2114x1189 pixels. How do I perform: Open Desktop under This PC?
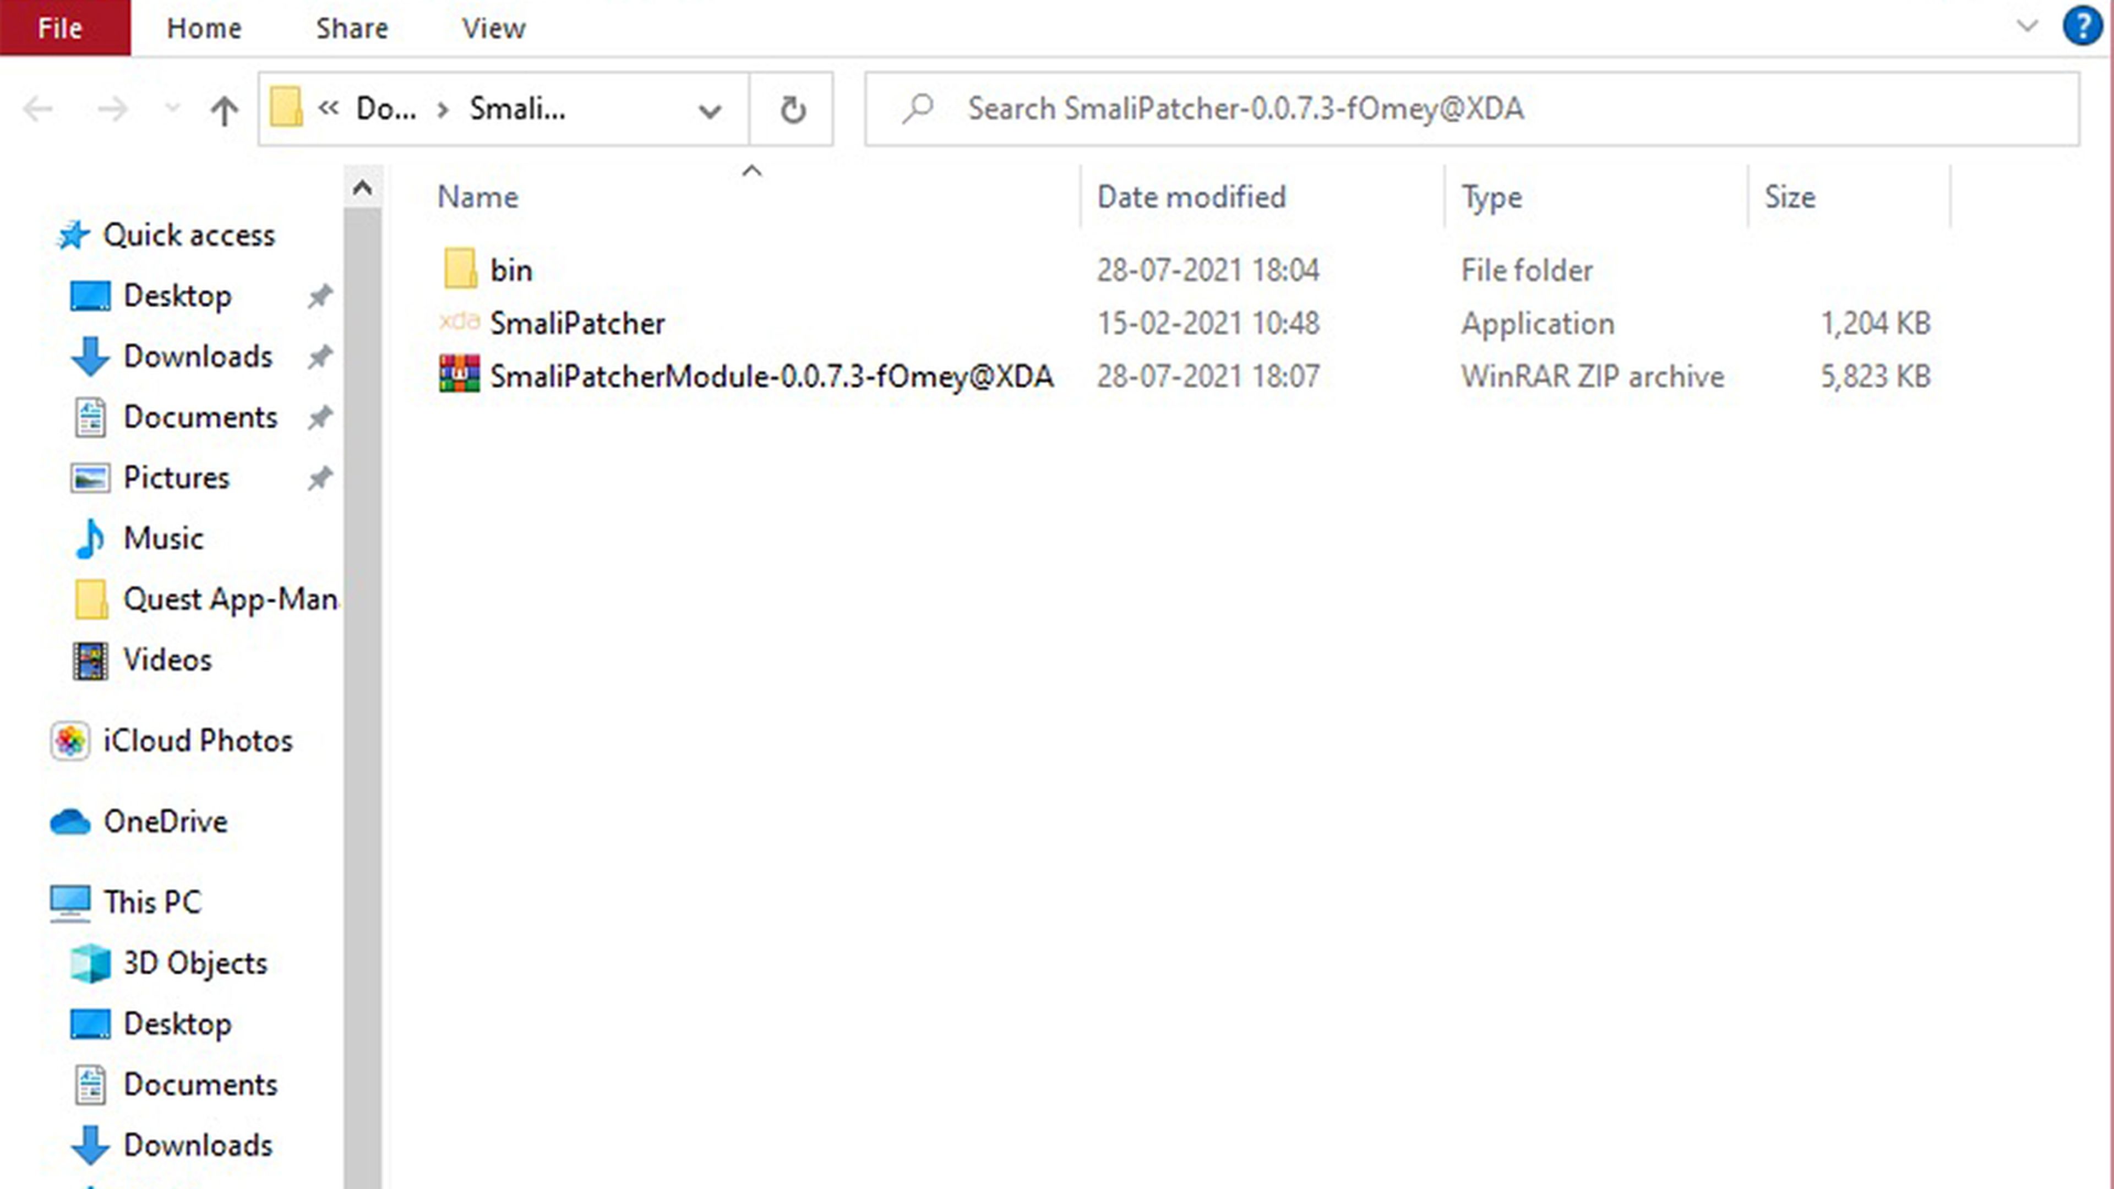(177, 1025)
